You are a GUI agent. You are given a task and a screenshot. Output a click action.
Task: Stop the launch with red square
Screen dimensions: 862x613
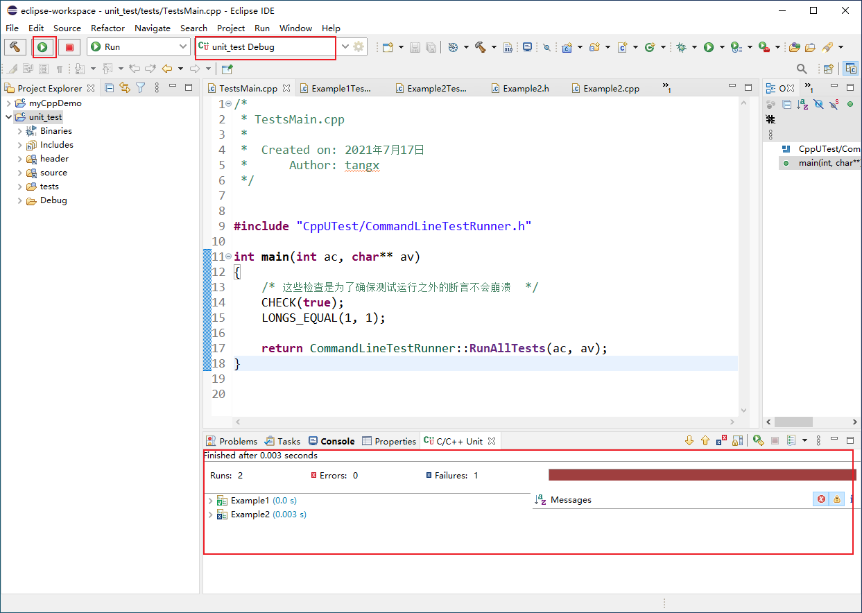click(x=69, y=47)
